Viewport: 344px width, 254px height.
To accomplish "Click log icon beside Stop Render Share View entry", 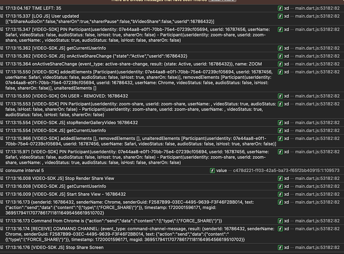I will (2, 178).
